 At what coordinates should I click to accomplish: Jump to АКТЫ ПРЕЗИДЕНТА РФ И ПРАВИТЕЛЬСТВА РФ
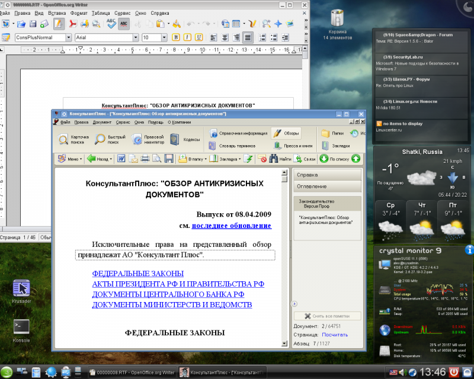pyautogui.click(x=178, y=284)
